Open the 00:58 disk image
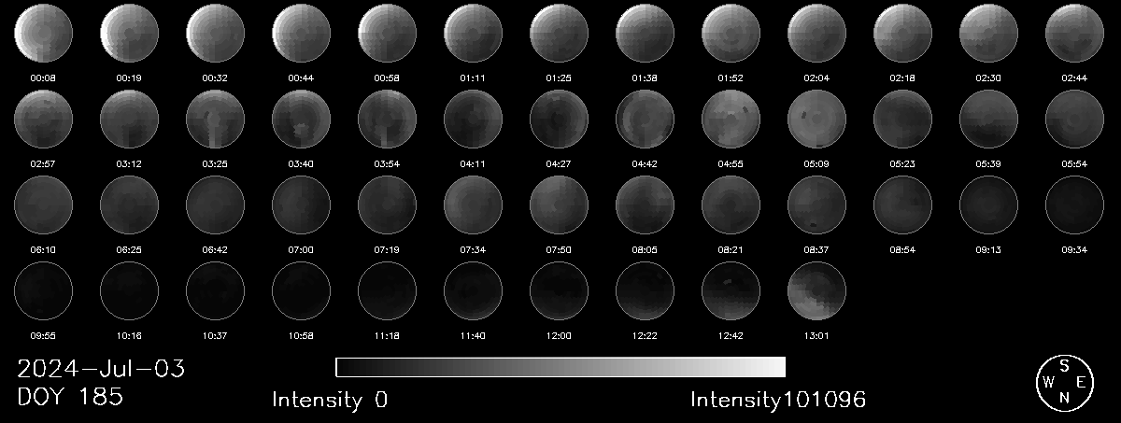This screenshot has height=423, width=1121. tap(387, 34)
